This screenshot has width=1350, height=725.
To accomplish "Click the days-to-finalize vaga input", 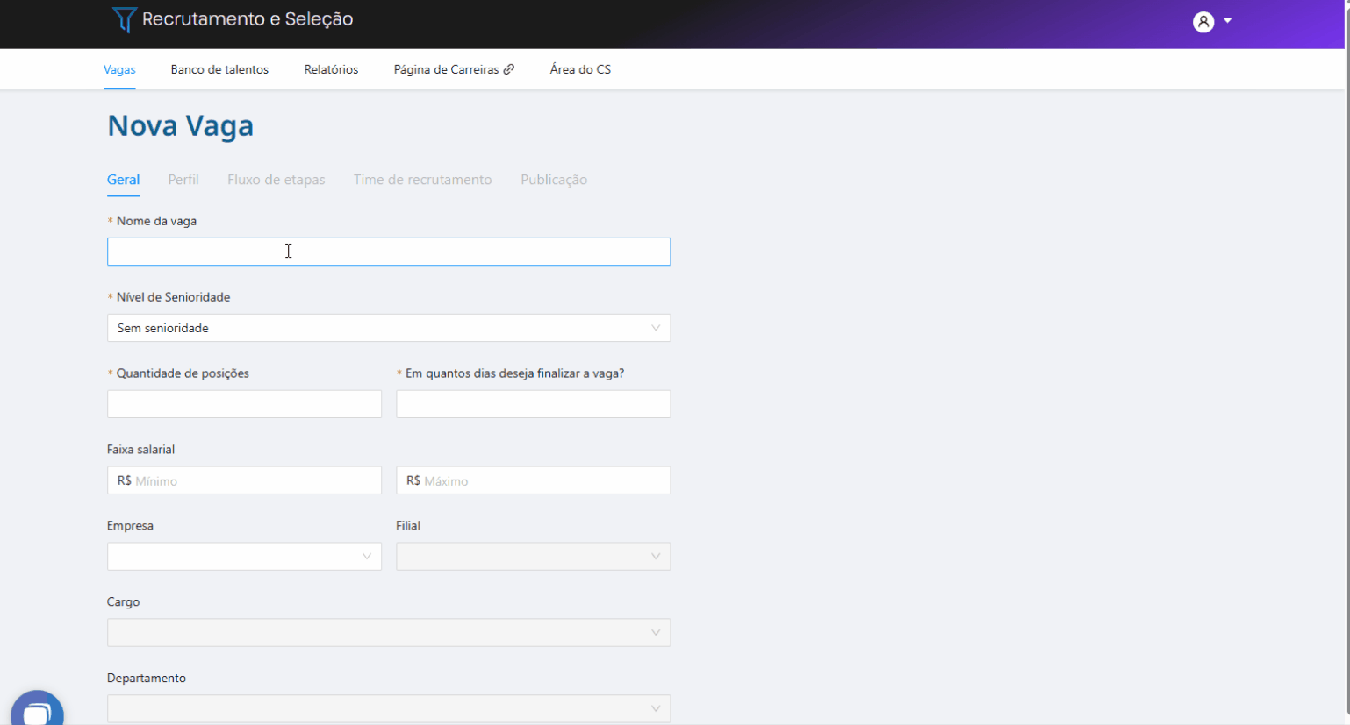I will point(533,404).
